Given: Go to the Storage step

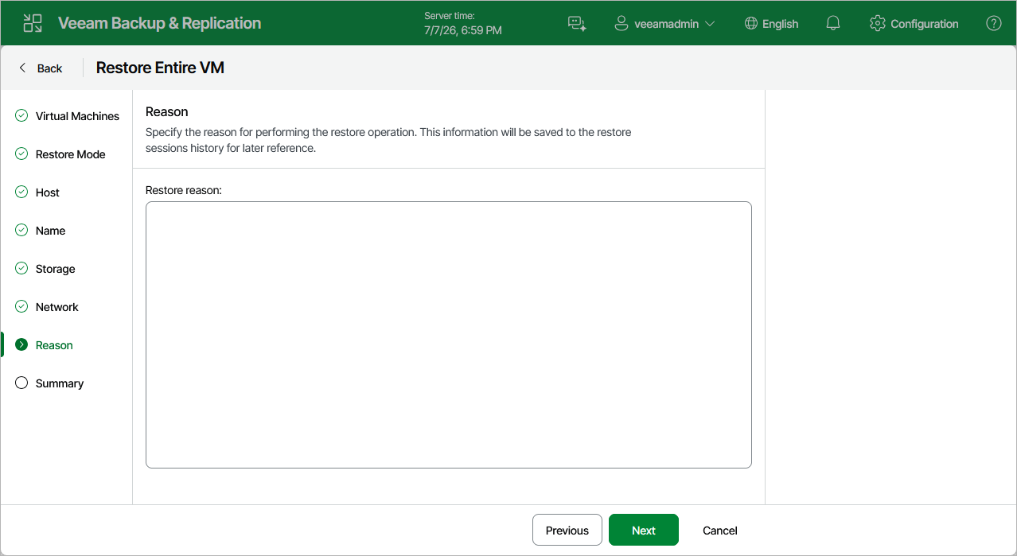Looking at the screenshot, I should click(55, 269).
